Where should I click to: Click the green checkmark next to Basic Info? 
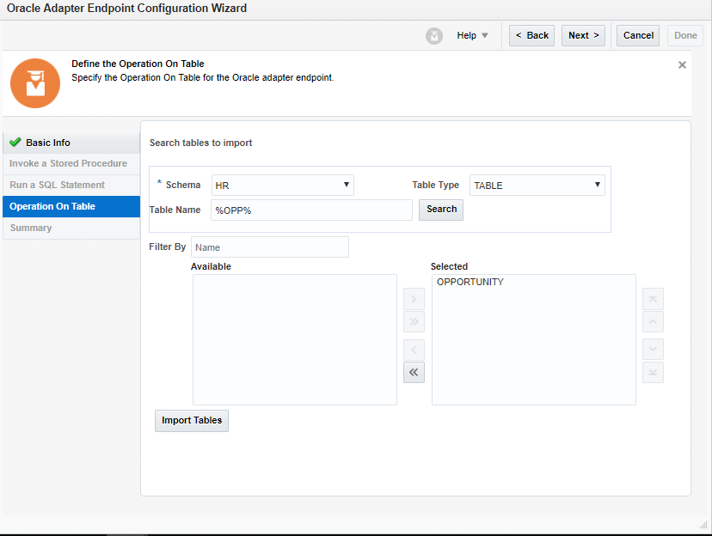pos(15,143)
